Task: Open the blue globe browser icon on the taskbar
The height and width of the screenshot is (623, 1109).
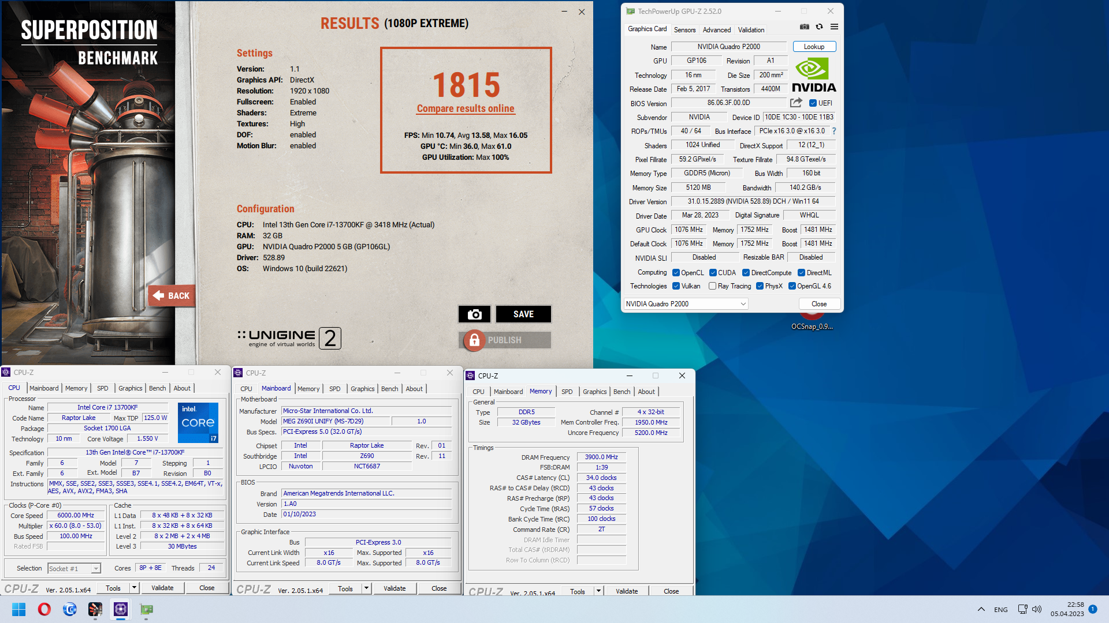Action: tap(69, 609)
